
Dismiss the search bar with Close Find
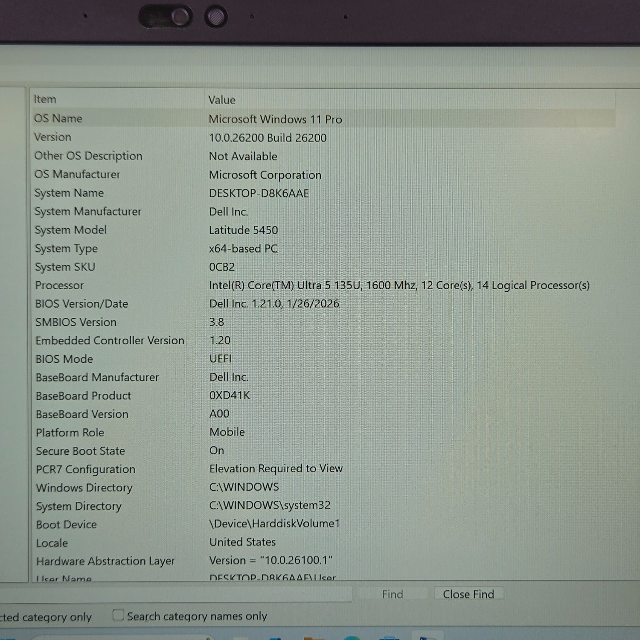[x=468, y=594]
